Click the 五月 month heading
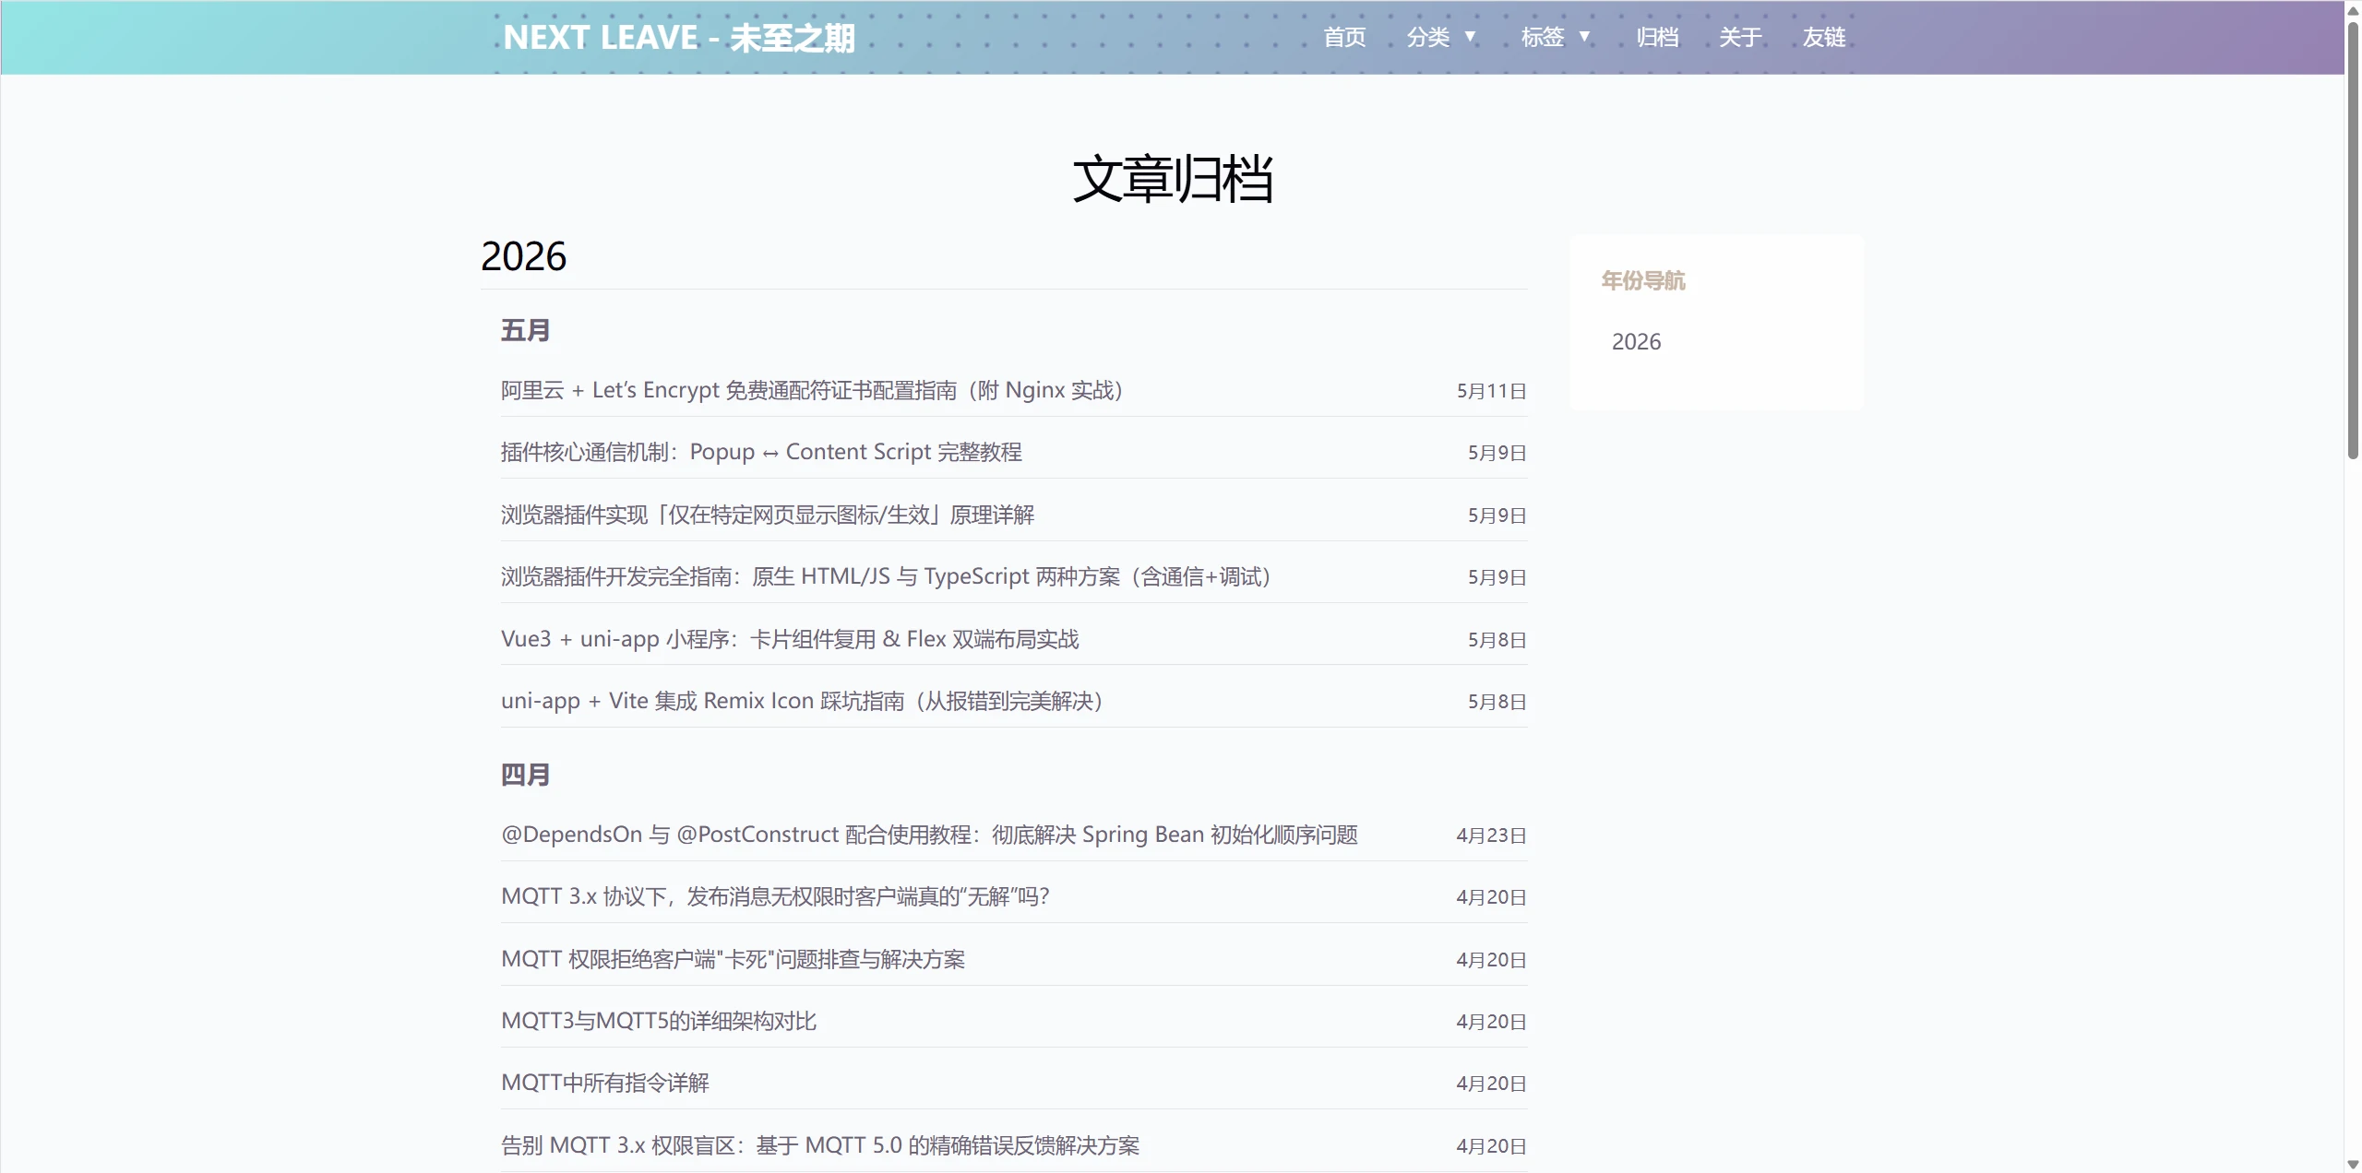 coord(525,330)
